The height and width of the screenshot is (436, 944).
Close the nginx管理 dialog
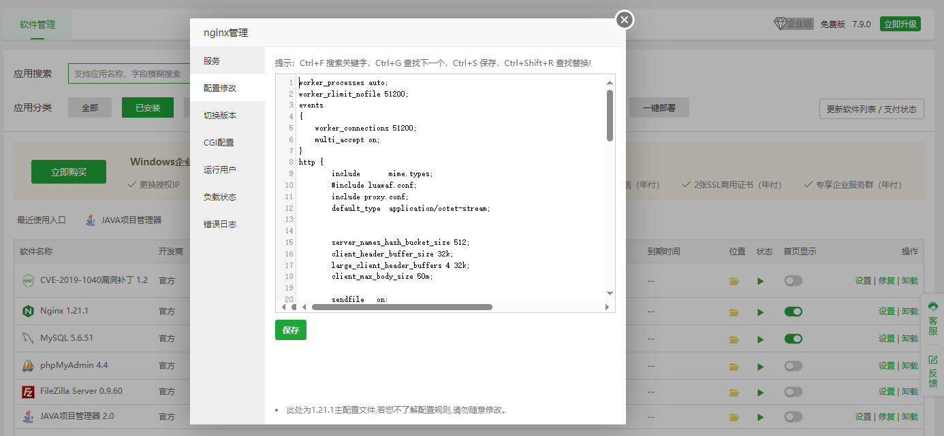tap(625, 20)
